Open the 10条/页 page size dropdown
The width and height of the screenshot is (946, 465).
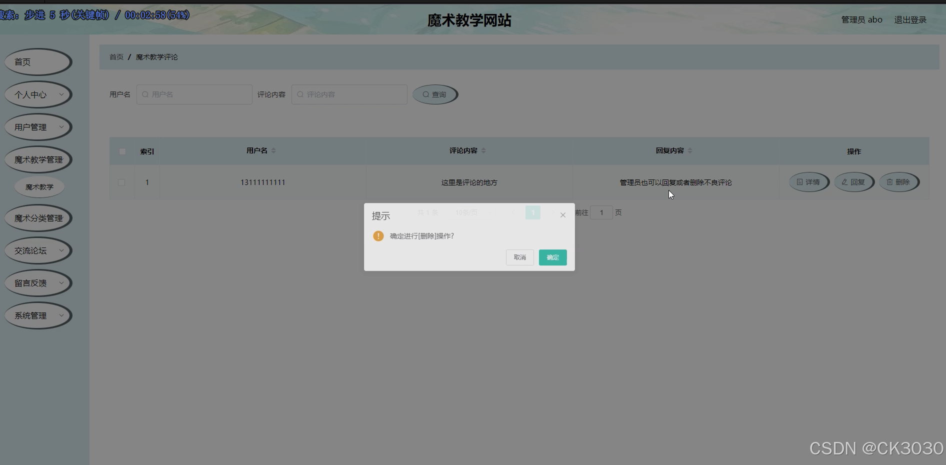coord(466,212)
